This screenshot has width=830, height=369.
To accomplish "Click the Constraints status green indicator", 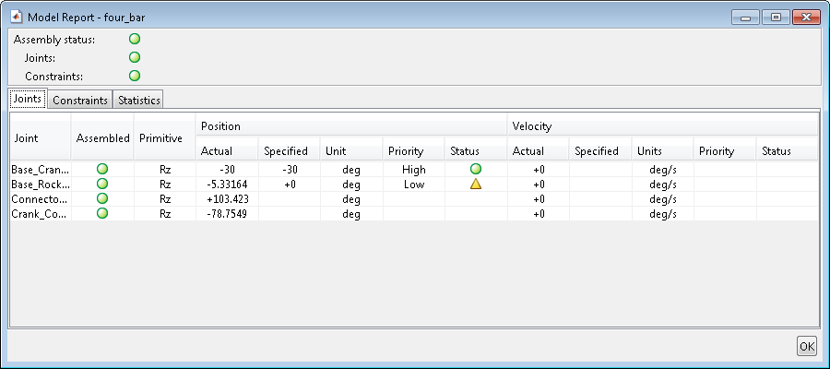I will (135, 76).
